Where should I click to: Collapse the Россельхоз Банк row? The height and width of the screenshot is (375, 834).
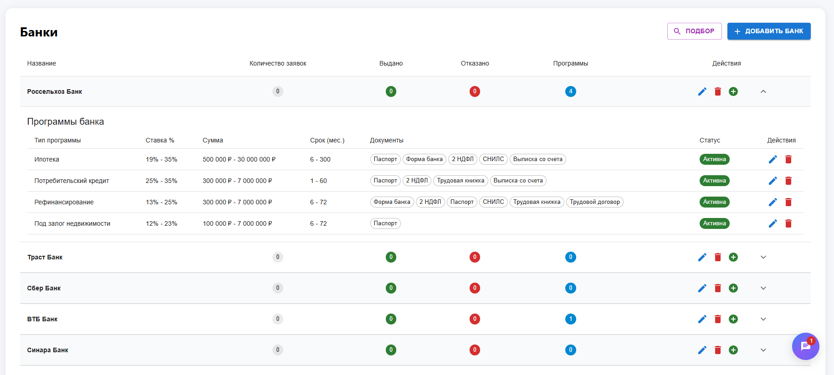[x=763, y=91]
